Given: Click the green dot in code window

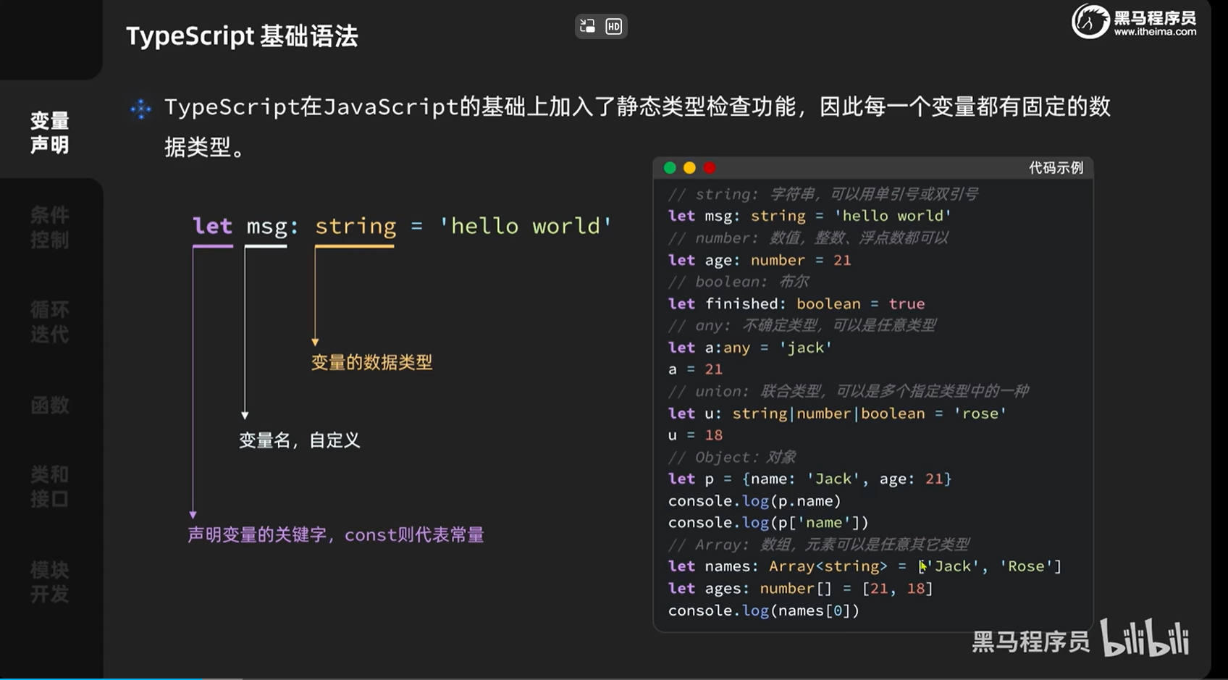Looking at the screenshot, I should click(x=670, y=168).
